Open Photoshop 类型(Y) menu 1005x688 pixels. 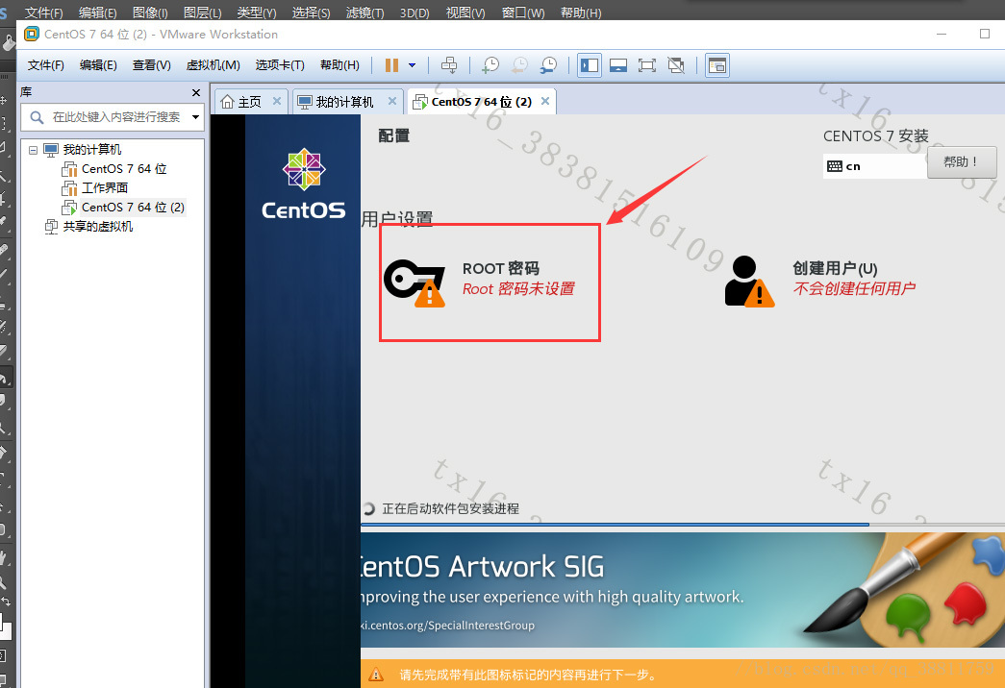pos(257,12)
